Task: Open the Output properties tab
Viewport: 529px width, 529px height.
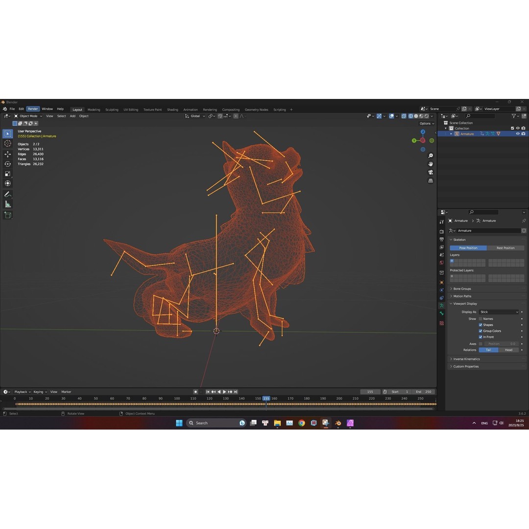Action: (x=442, y=239)
